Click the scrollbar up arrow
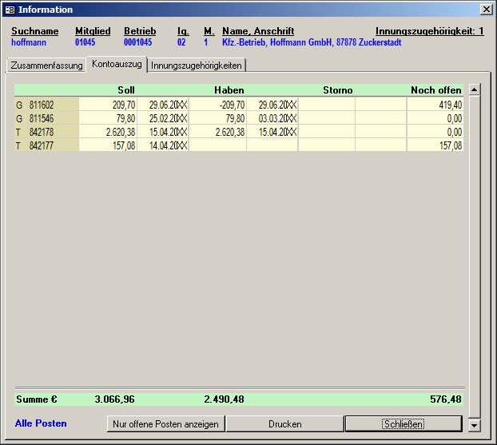Screen dimensions: 497x445 [x=475, y=89]
